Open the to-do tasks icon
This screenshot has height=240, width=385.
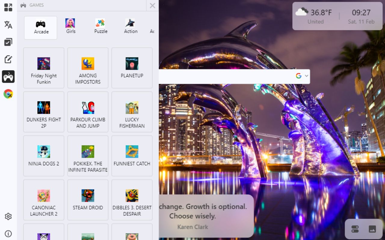coord(8,42)
